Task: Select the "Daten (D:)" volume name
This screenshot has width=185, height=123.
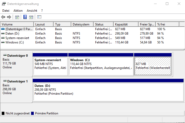Action: point(12,34)
